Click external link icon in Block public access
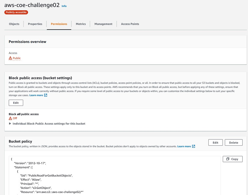Screen dimensions: 248x195 tap(46, 95)
